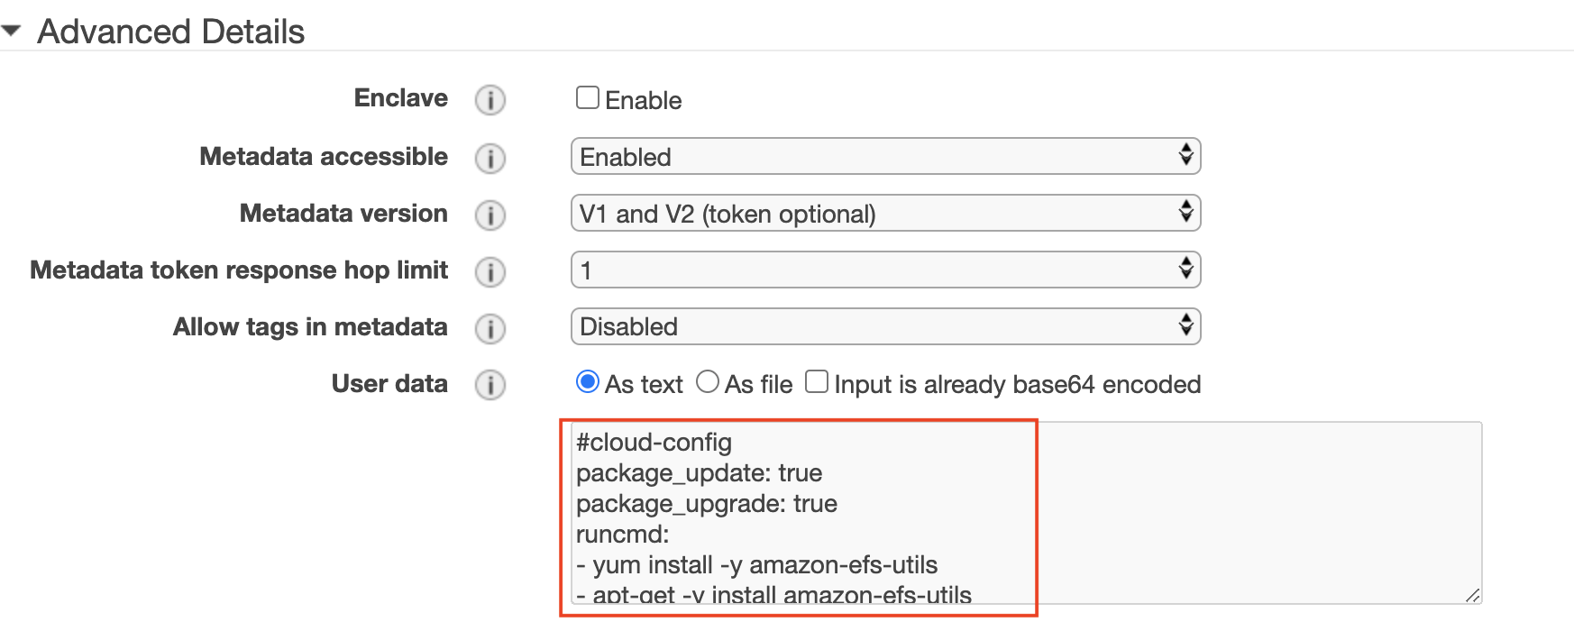Click the Enable label next to Enclave
1574x622 pixels.
click(x=644, y=100)
